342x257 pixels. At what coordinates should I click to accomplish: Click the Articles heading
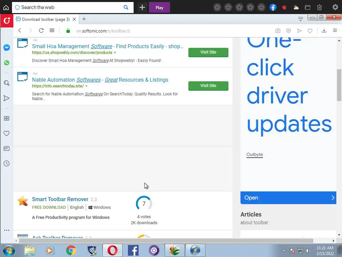pyautogui.click(x=251, y=215)
